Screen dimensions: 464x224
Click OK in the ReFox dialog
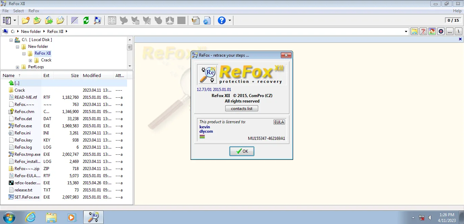point(242,151)
